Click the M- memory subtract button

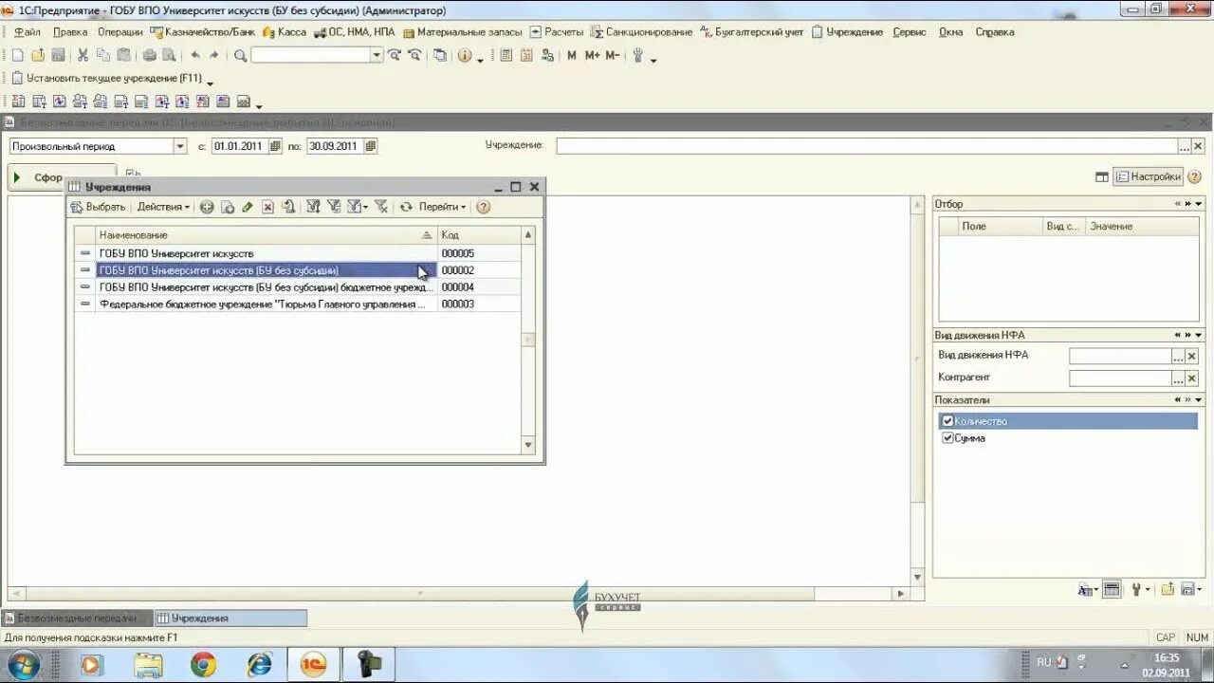tap(612, 56)
